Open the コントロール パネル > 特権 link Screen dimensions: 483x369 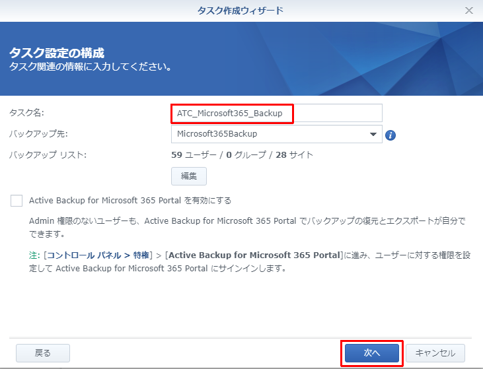98,255
